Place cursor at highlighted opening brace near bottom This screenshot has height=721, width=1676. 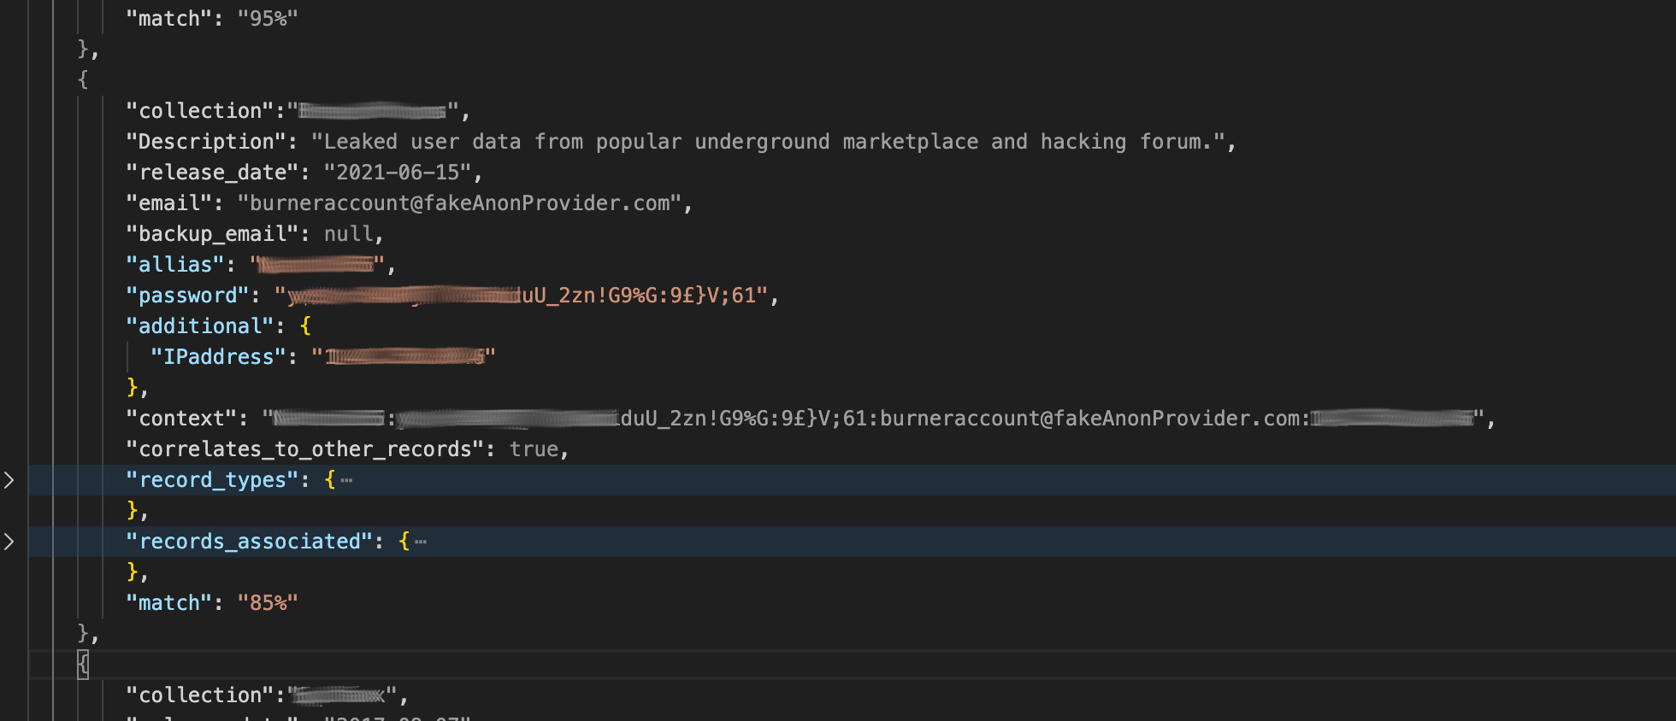(83, 665)
